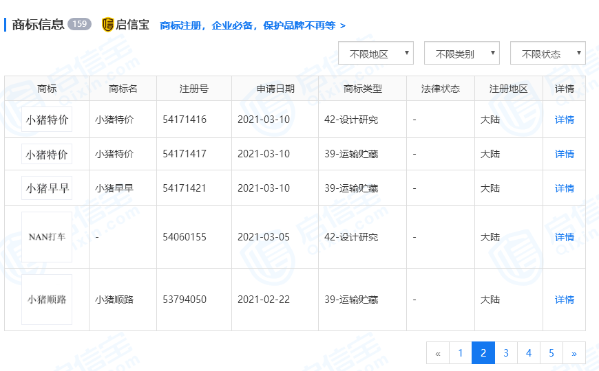Screen dimensions: 599x371
Task: Click the 商标类型 column header
Action: 363,89
